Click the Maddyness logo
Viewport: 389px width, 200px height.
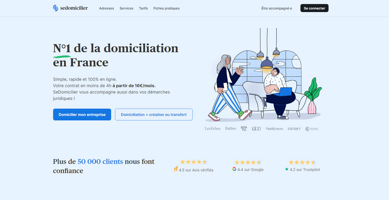pos(274,128)
